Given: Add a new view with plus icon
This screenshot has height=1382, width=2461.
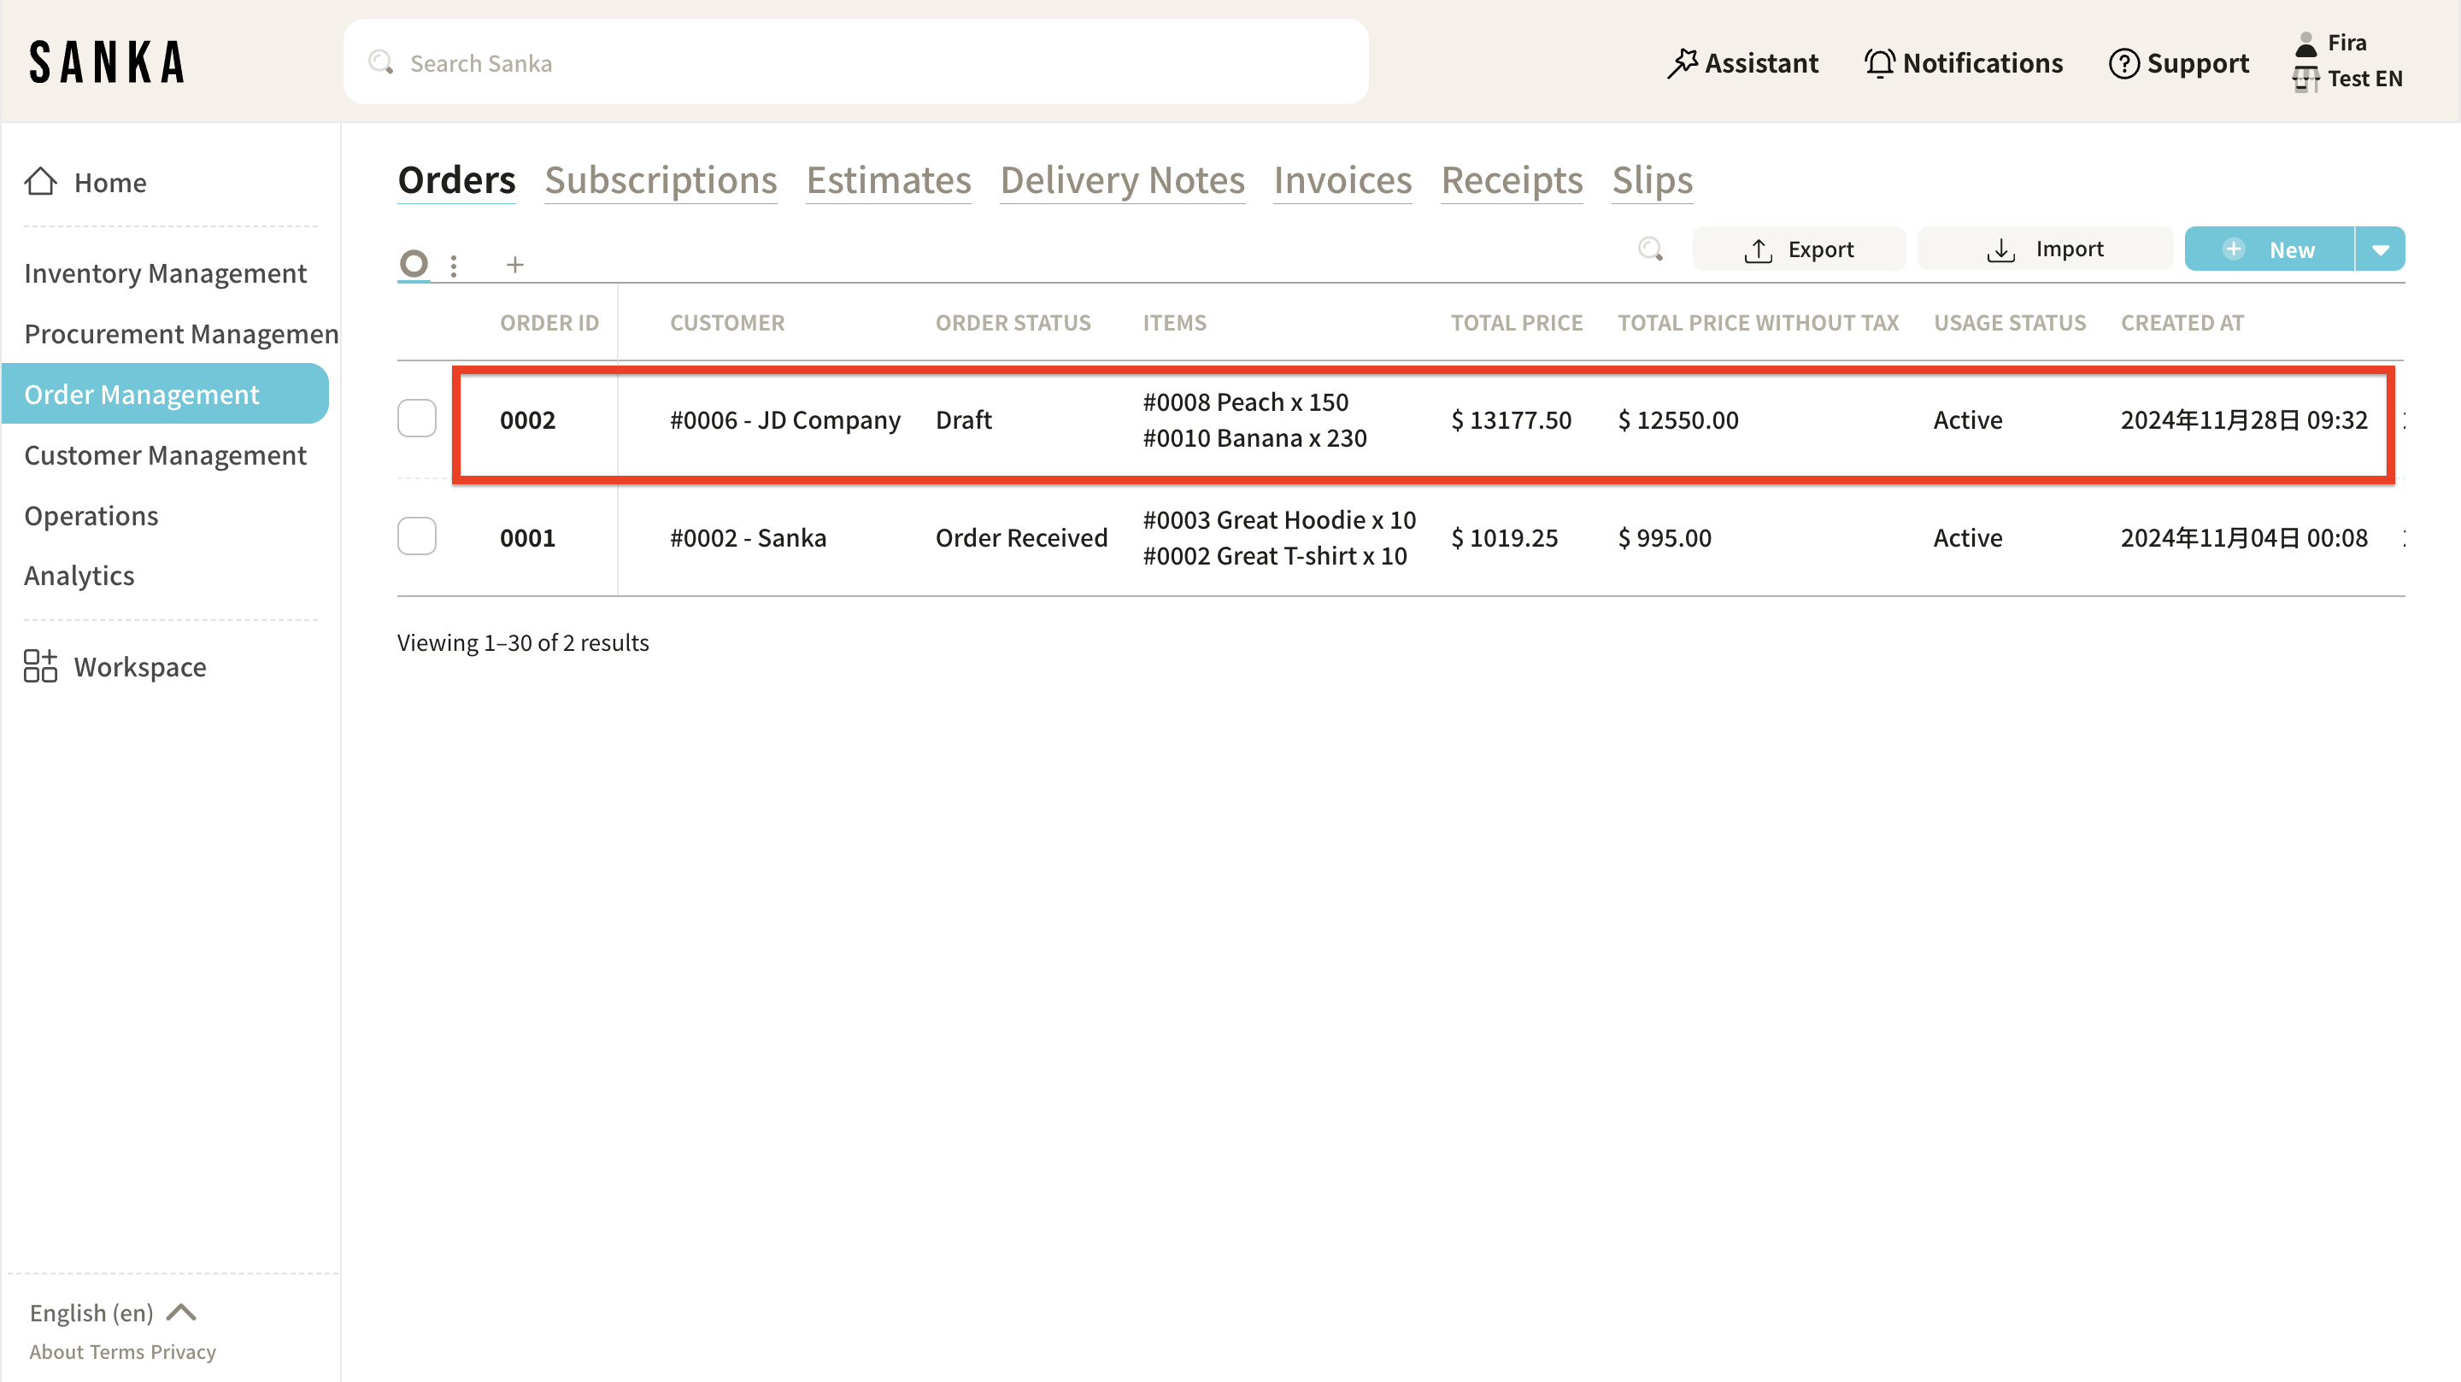Looking at the screenshot, I should click(515, 265).
